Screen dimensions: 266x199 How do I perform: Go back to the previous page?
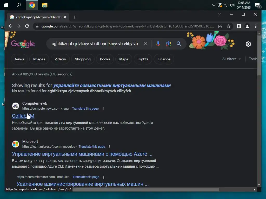(10, 26)
